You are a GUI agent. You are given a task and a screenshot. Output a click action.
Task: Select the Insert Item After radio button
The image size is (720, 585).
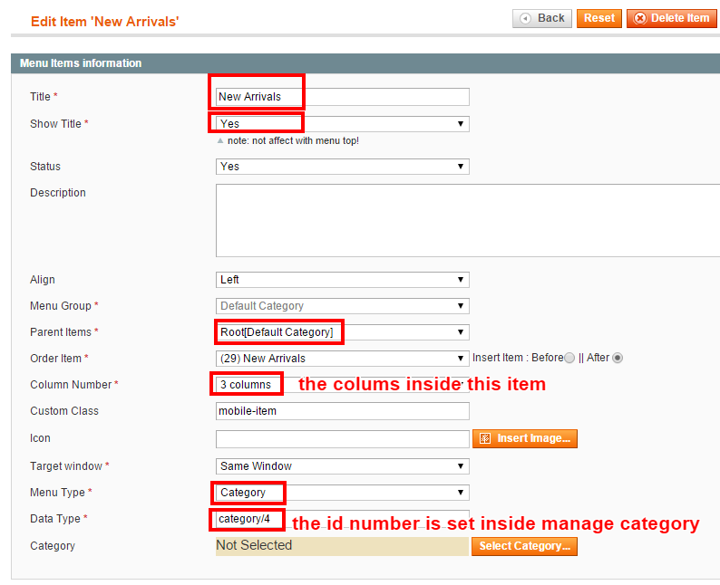[x=618, y=358]
